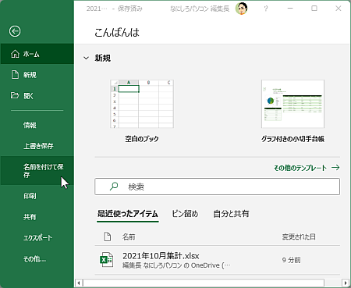Open 2021年10月集計.xlsx from the recent list

point(218,260)
